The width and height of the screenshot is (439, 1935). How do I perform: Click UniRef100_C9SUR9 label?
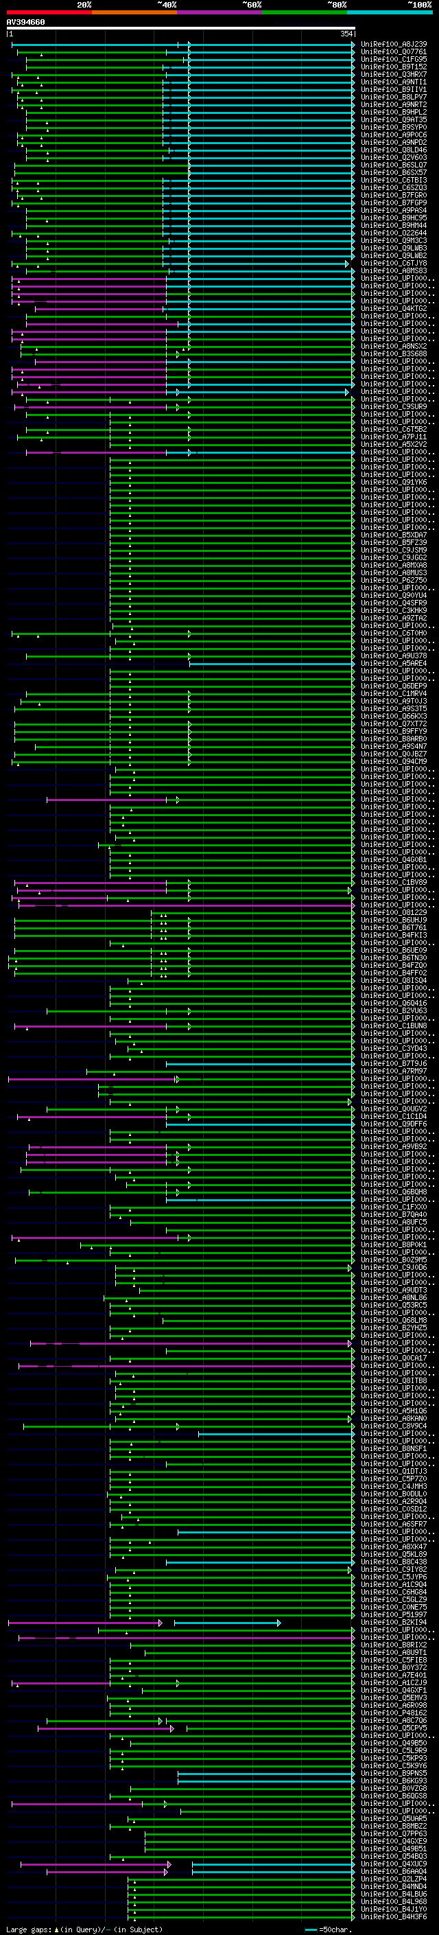[x=394, y=407]
